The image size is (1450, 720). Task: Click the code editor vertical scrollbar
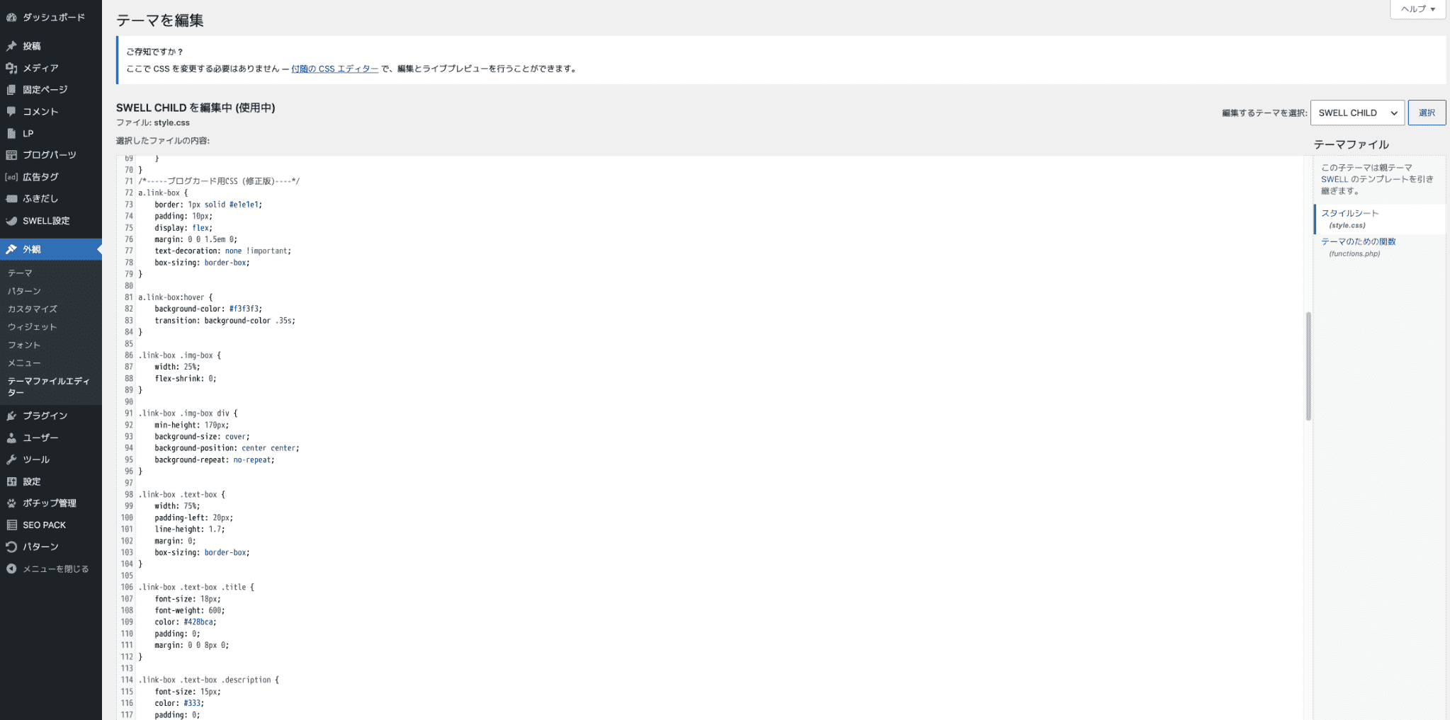click(x=1308, y=366)
